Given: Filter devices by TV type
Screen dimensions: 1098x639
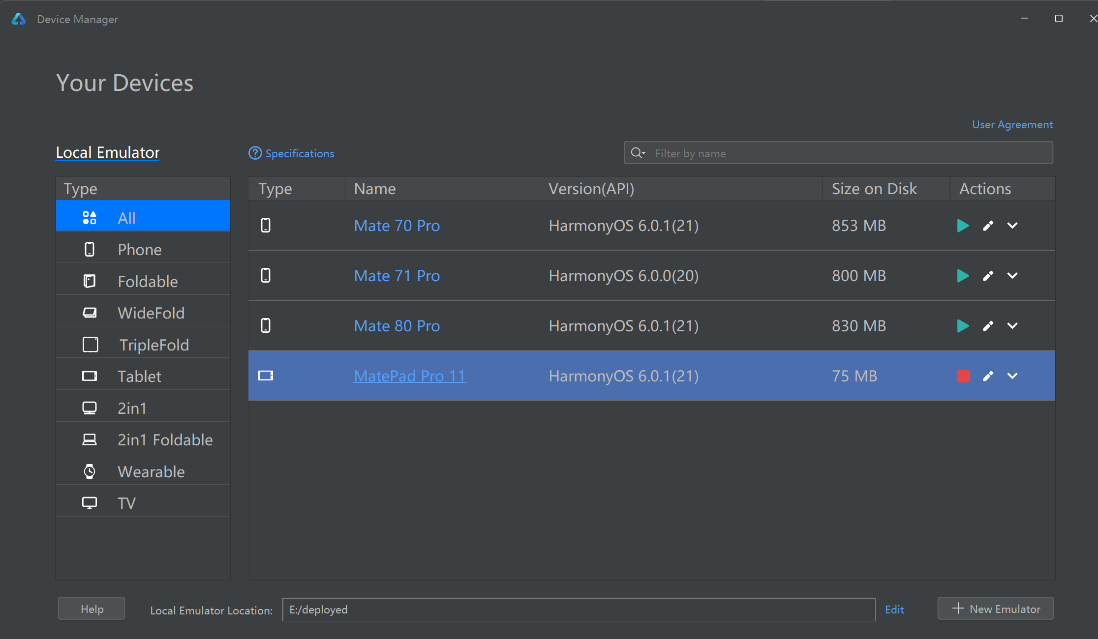Looking at the screenshot, I should [x=143, y=501].
